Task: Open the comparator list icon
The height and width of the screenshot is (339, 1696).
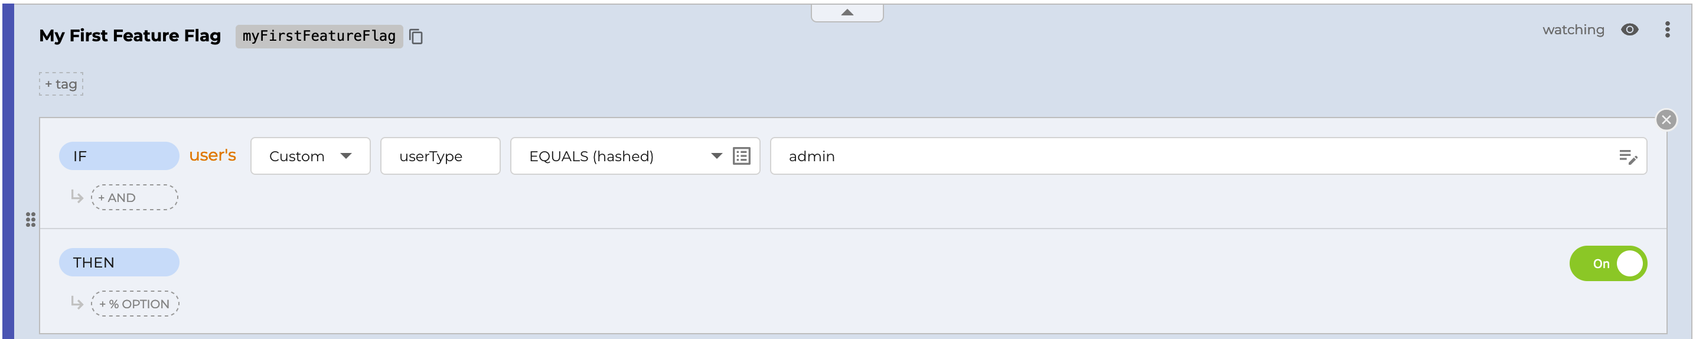Action: point(741,156)
